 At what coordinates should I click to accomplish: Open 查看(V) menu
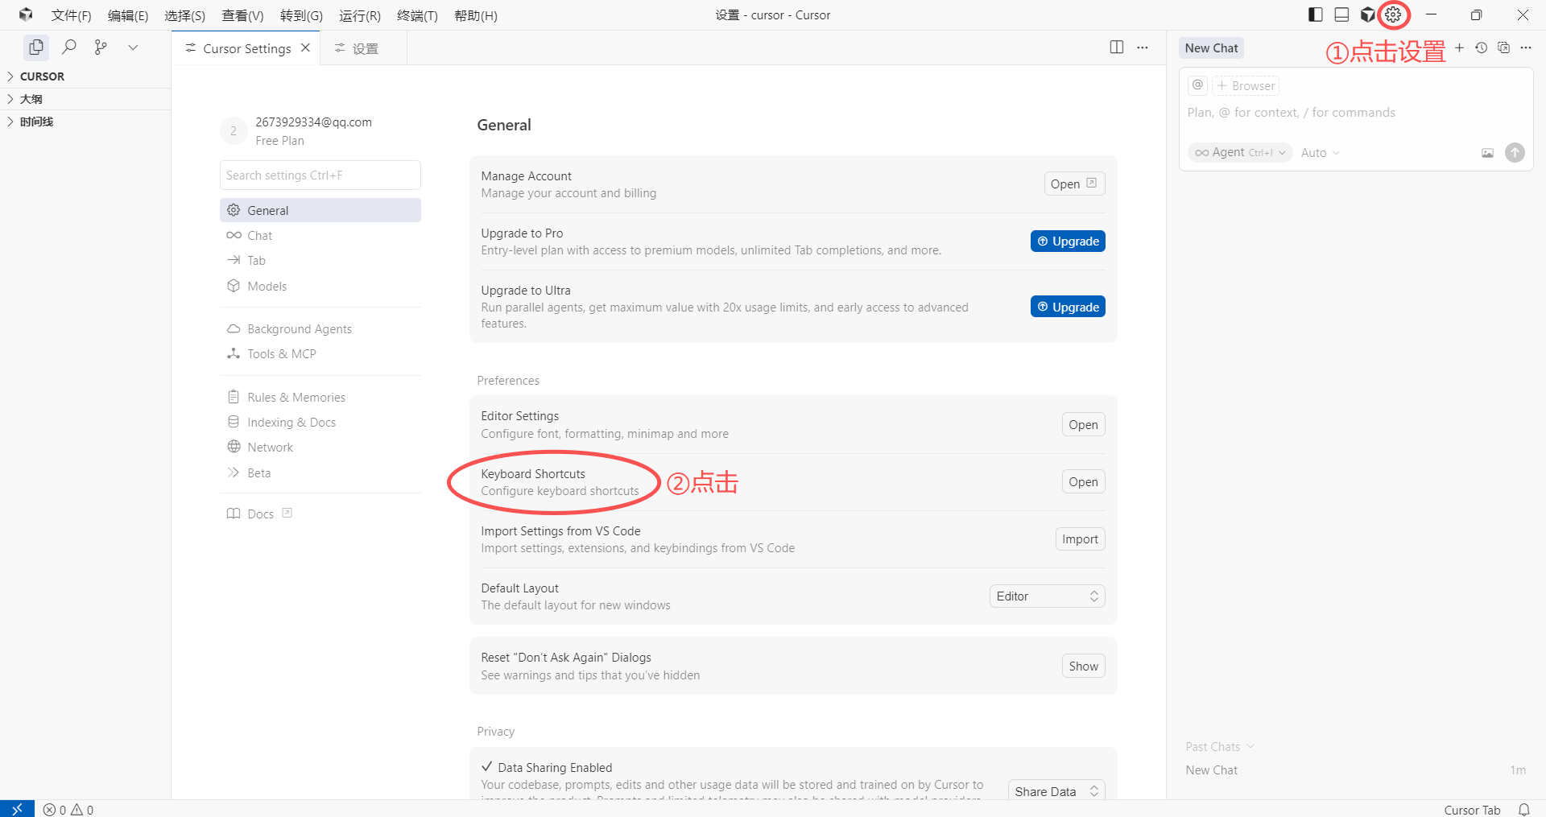pyautogui.click(x=242, y=15)
